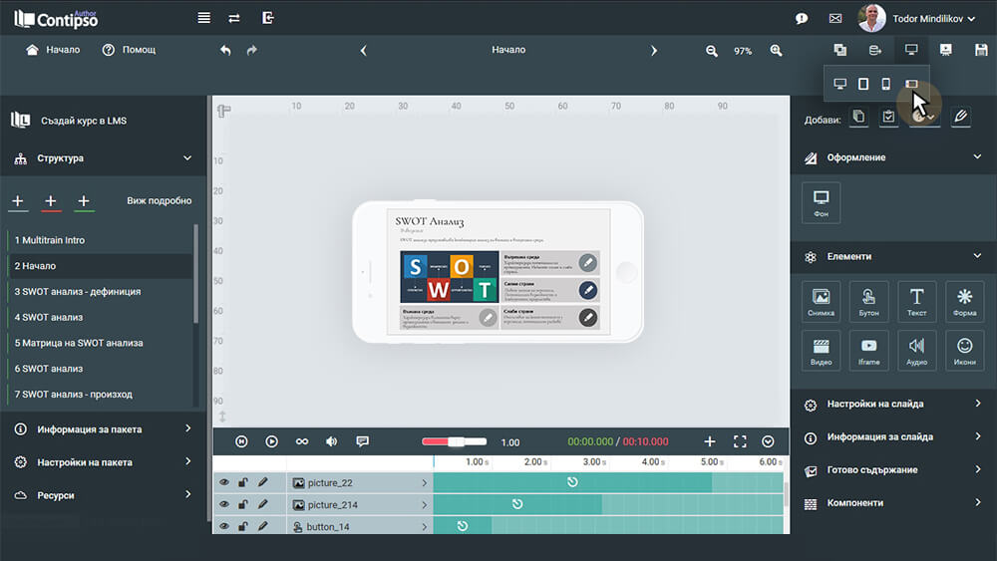
Task: Rewind timeline to start
Action: pos(241,441)
